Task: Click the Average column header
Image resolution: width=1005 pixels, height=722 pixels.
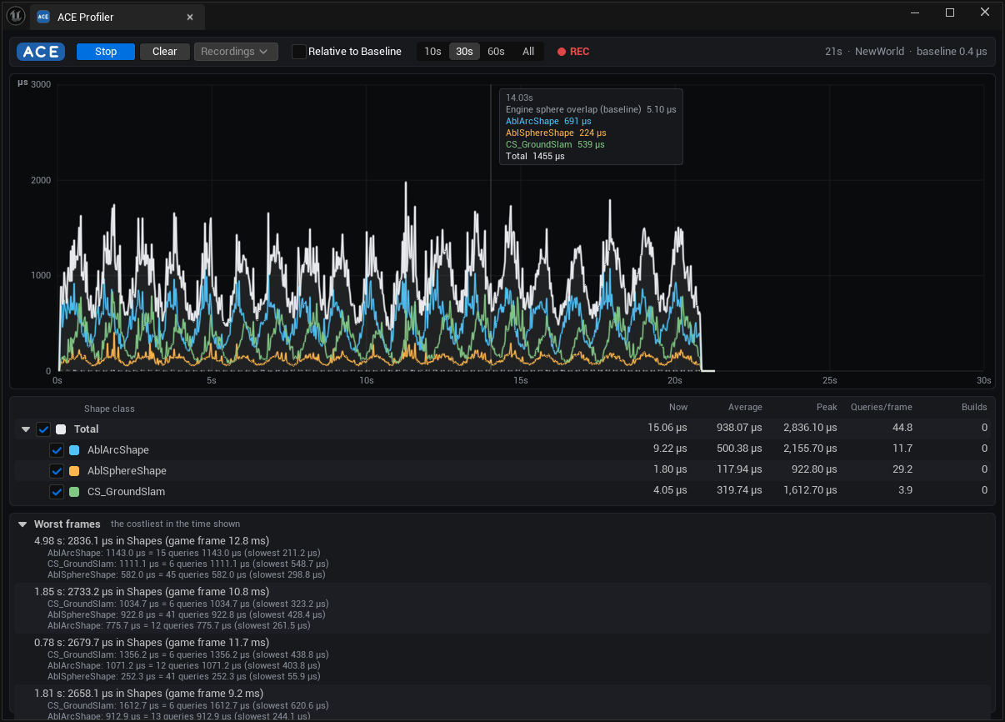Action: (745, 408)
